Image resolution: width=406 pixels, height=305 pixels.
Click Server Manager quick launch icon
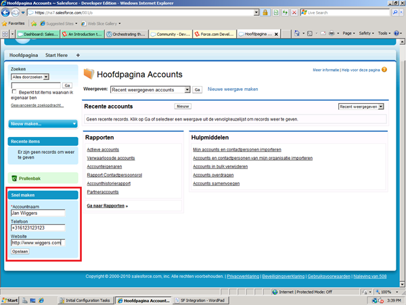(x=24, y=300)
